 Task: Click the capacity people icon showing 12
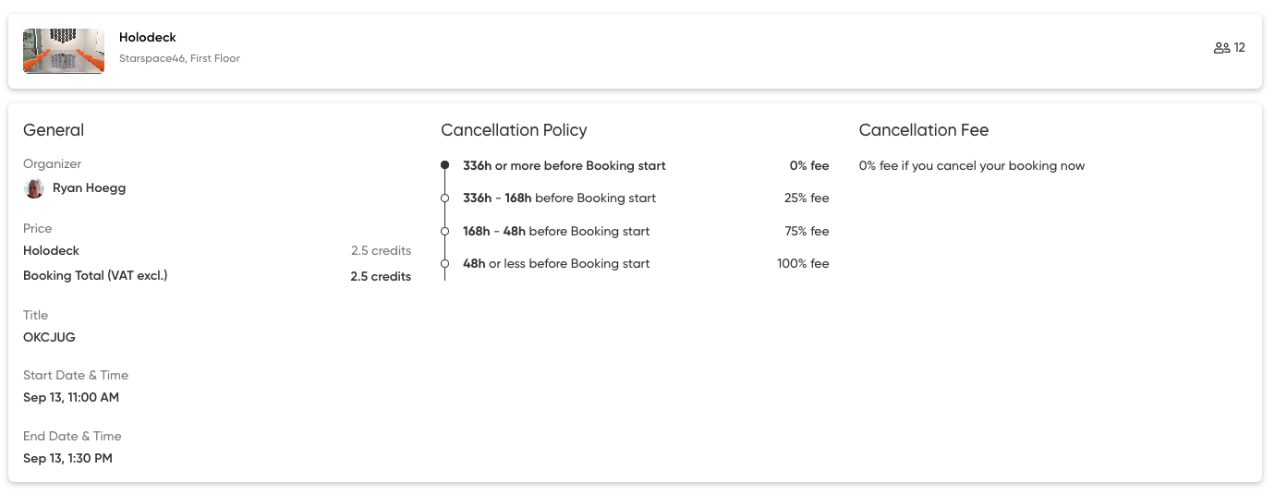(1221, 48)
